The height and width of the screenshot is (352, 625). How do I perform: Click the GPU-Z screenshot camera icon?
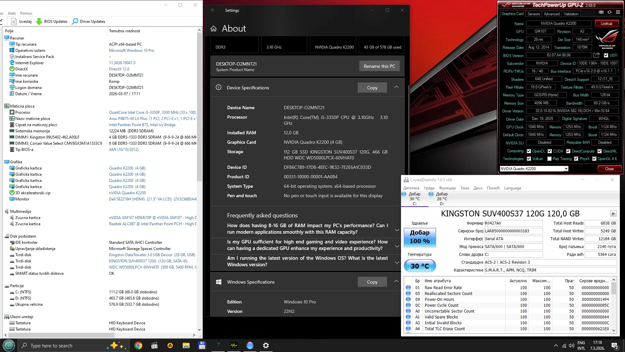(601, 12)
